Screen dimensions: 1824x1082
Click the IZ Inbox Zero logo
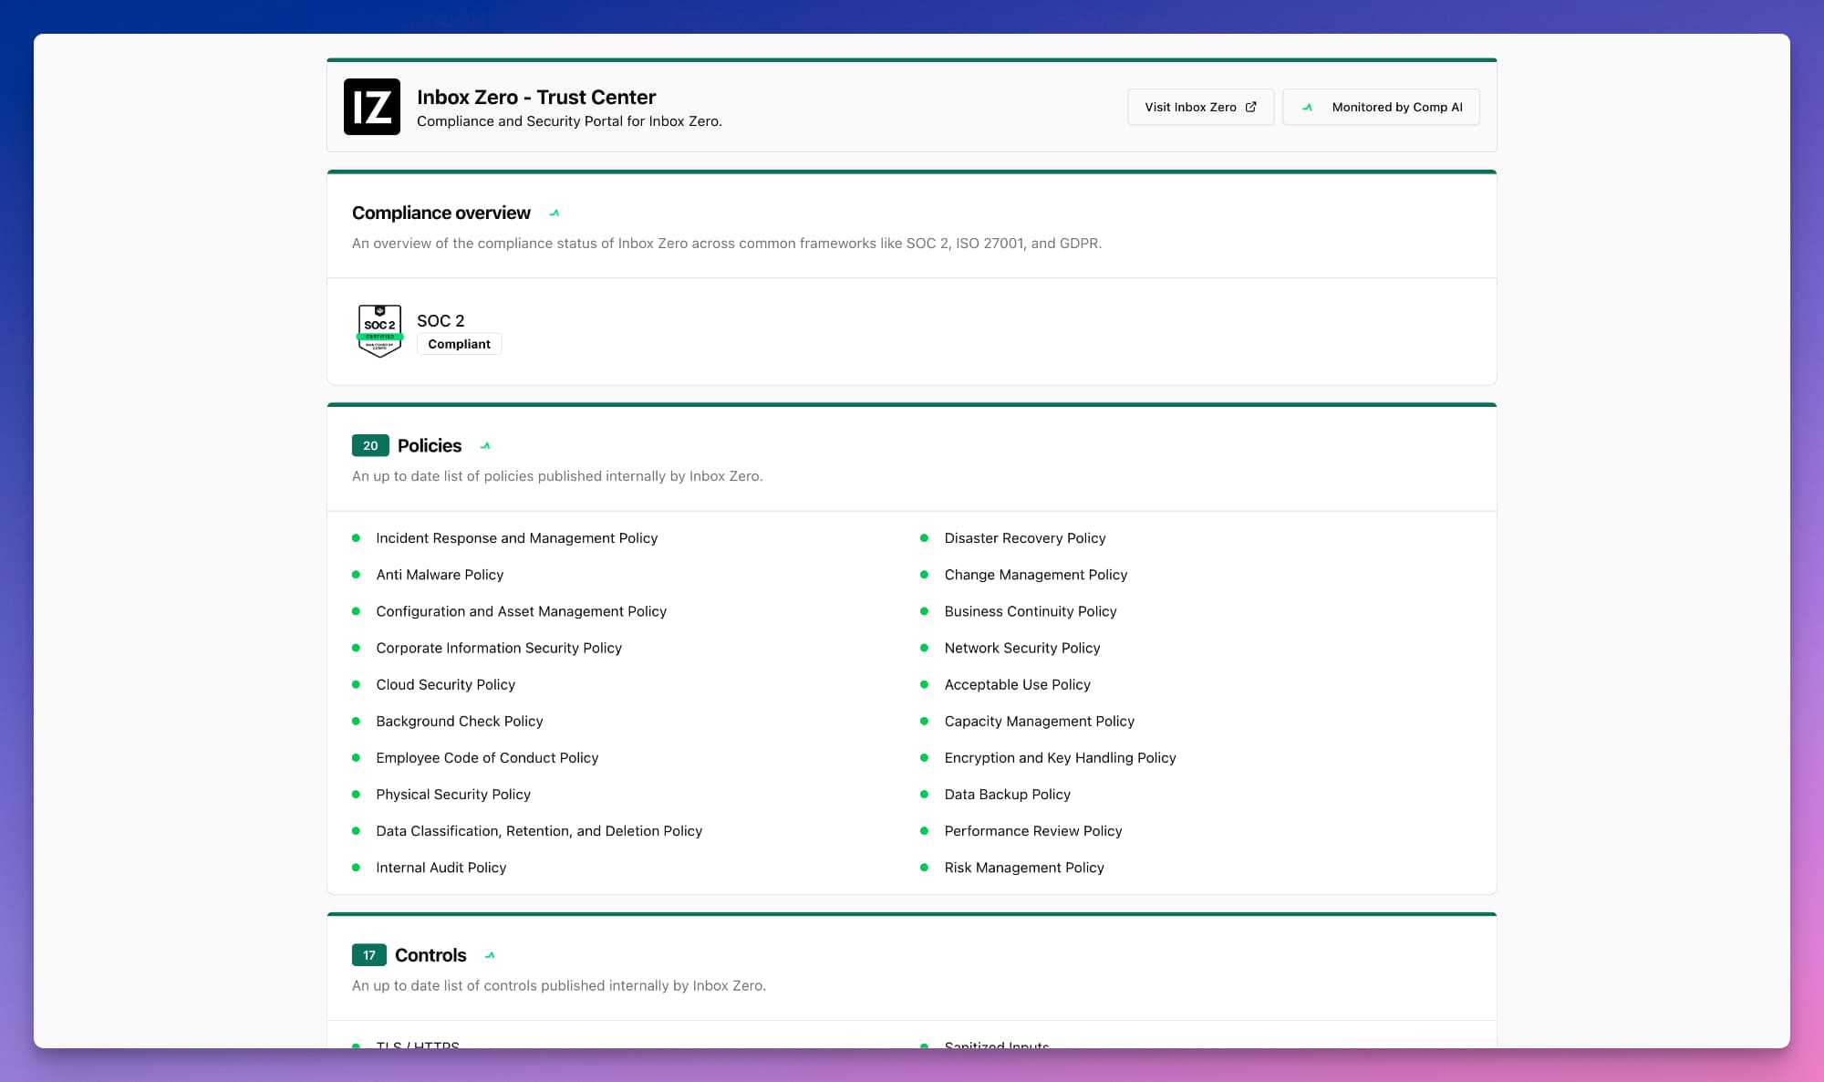point(371,107)
